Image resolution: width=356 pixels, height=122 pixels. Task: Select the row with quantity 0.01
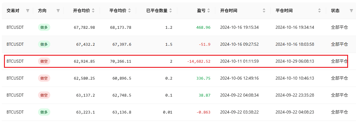(178, 112)
